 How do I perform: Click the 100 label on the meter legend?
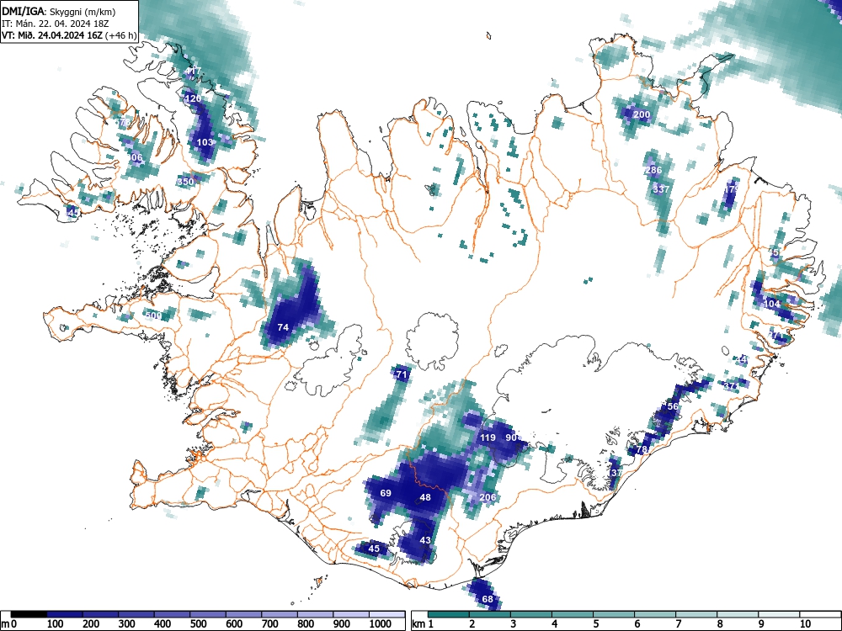pos(56,624)
